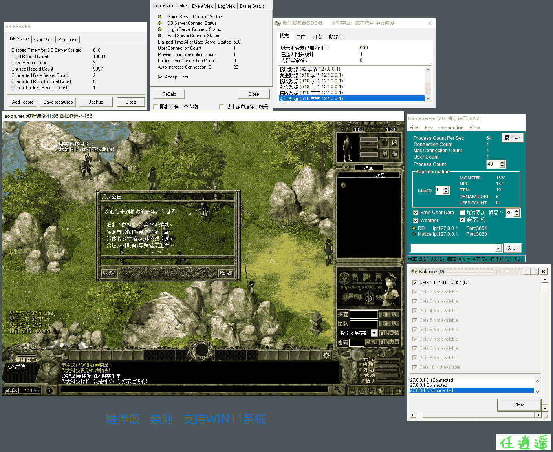Decrease the MapID stepper

446,192
